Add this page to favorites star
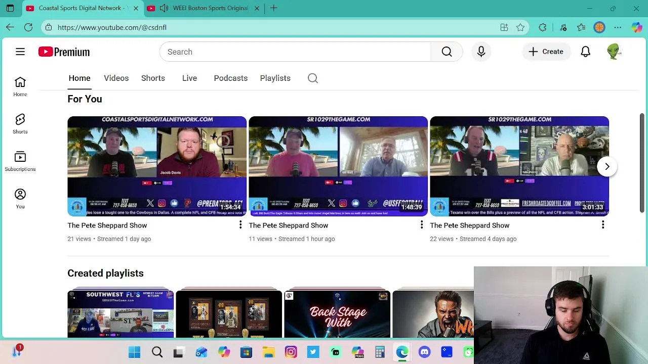 point(520,27)
